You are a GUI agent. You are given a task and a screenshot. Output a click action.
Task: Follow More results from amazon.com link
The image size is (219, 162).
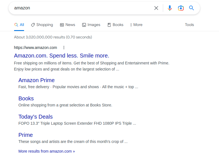click(47, 151)
